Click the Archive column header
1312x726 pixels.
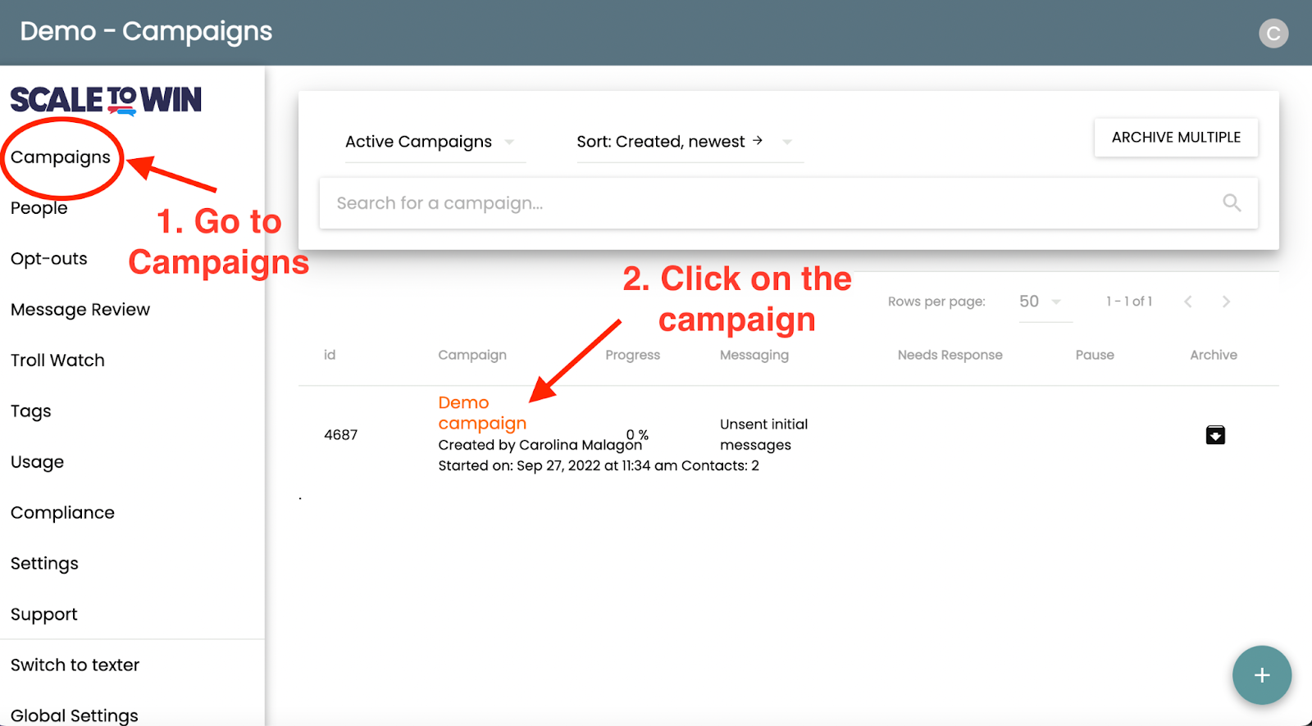(1214, 355)
